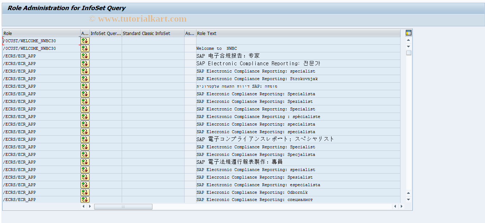
Task: Toggle assignment for the especialista role row
Action: 85,184
